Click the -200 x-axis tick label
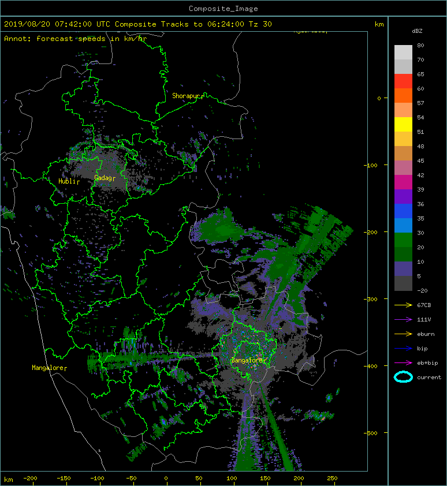Viewport: 447px width, 486px height. coord(30,478)
